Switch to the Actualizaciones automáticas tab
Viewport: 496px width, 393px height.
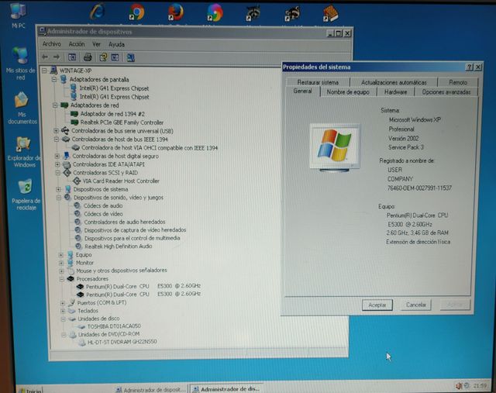point(394,82)
